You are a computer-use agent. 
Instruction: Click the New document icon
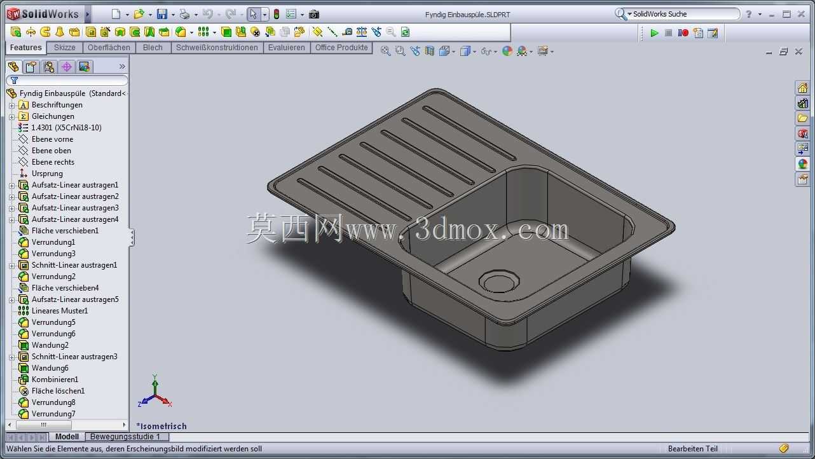pos(116,14)
